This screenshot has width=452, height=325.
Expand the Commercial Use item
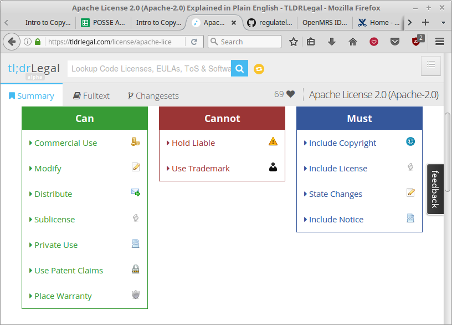click(66, 143)
